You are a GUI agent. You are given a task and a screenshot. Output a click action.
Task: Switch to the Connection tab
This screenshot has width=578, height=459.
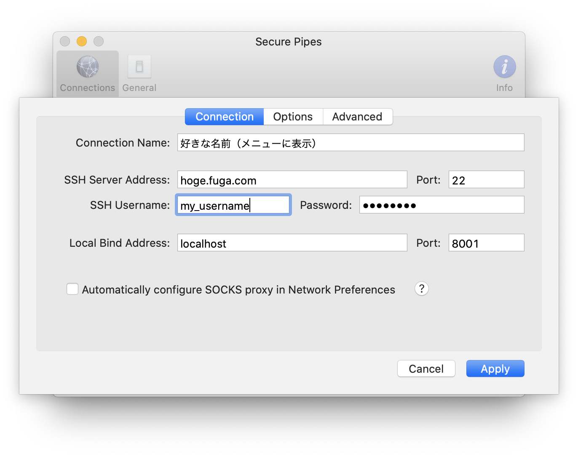point(225,117)
